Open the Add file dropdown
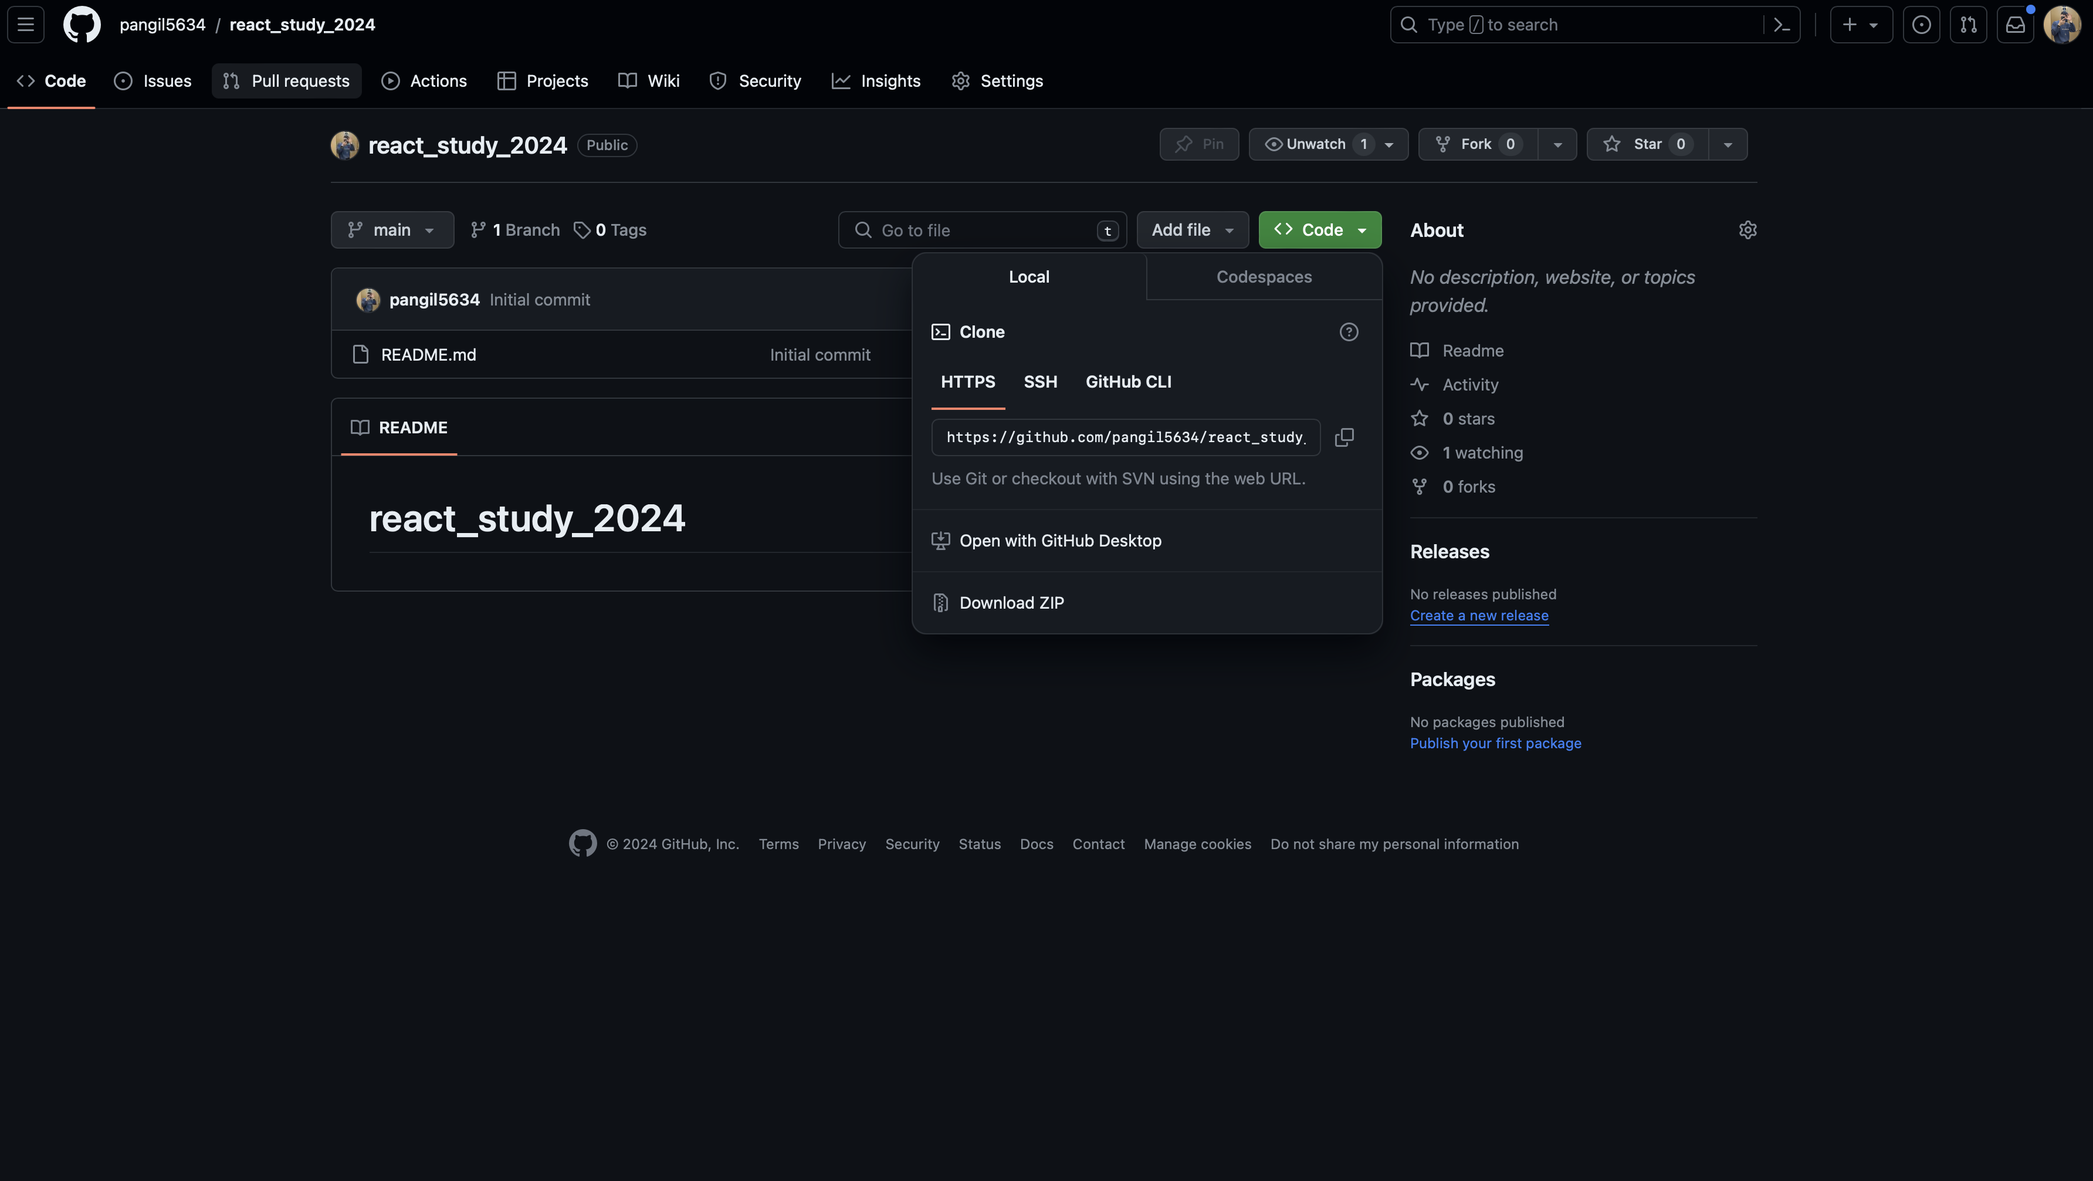This screenshot has height=1181, width=2093. pyautogui.click(x=1192, y=230)
